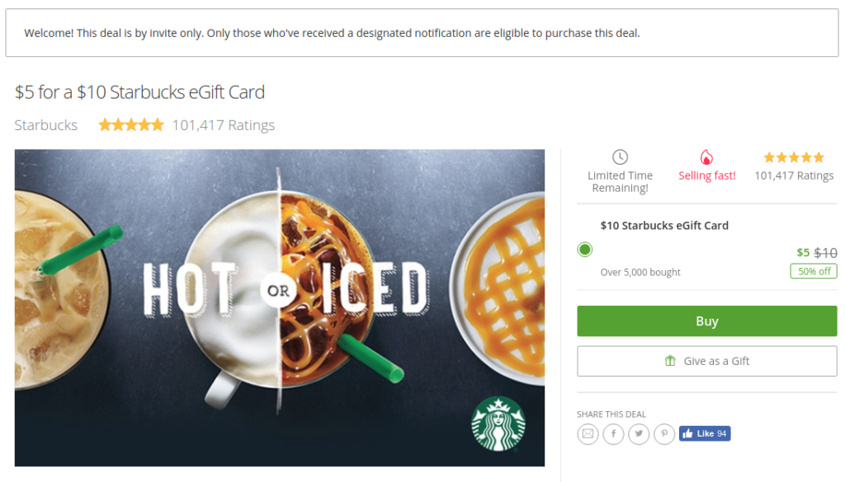Viewport: 845px width, 482px height.
Task: Open the Starbucks merchant page link
Action: click(45, 124)
